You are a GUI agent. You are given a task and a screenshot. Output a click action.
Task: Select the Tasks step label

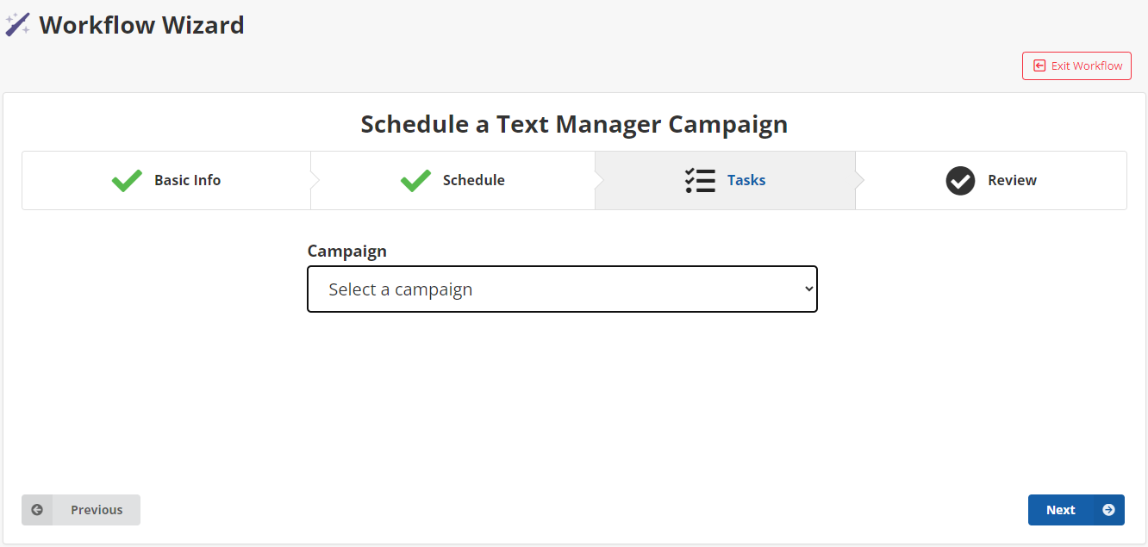(x=746, y=180)
